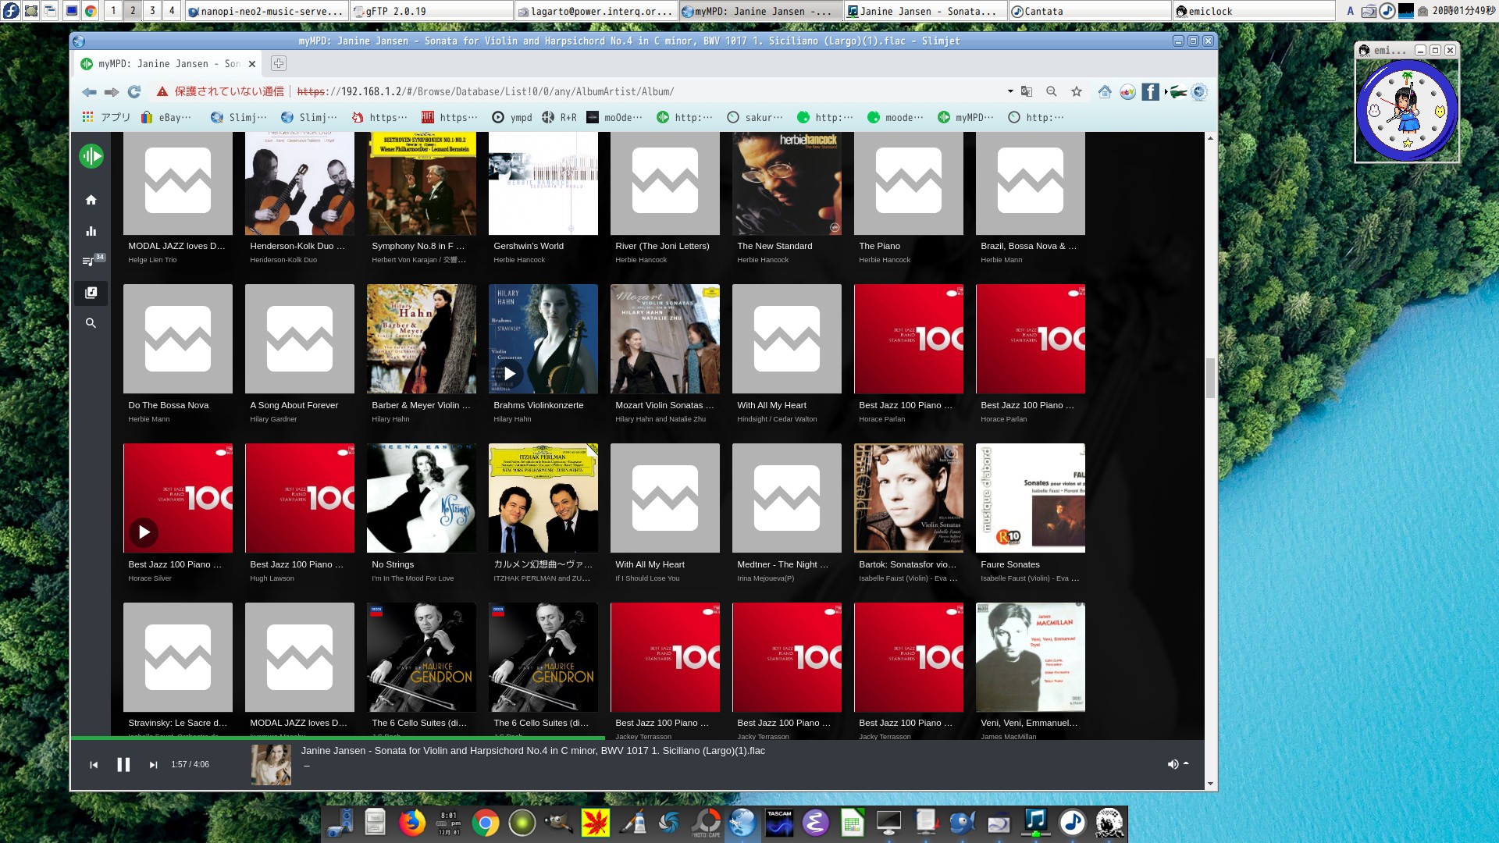Bookmark this page with the star
The height and width of the screenshot is (843, 1499).
pos(1077,91)
